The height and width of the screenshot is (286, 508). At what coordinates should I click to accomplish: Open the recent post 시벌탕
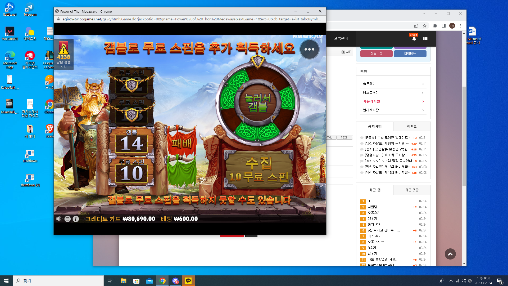coord(372,207)
